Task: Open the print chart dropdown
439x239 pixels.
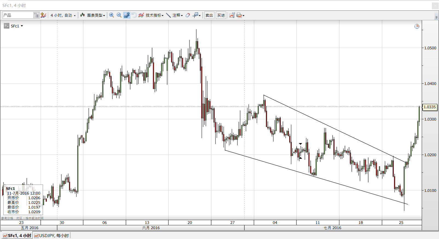Action: pos(240,15)
